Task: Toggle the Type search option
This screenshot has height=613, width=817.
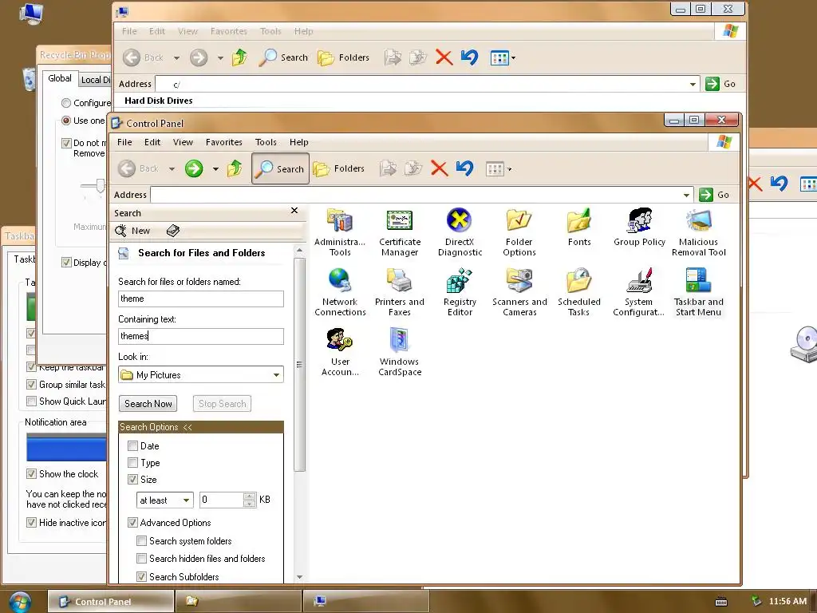Action: pos(133,462)
